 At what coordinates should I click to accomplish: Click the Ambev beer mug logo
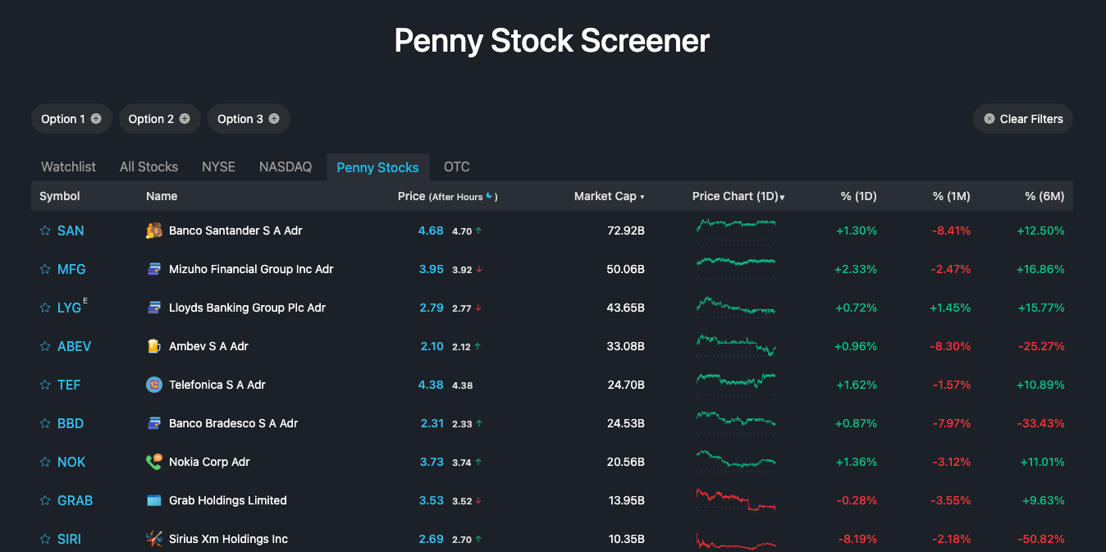tap(153, 345)
